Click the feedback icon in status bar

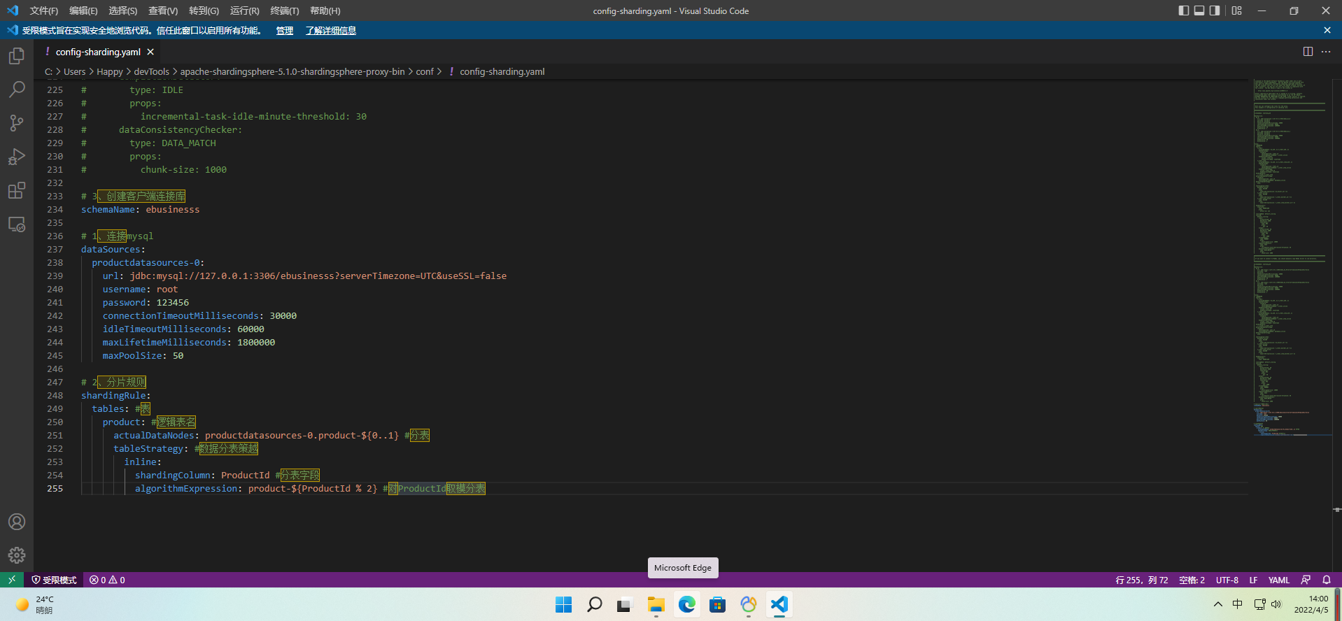click(1306, 580)
